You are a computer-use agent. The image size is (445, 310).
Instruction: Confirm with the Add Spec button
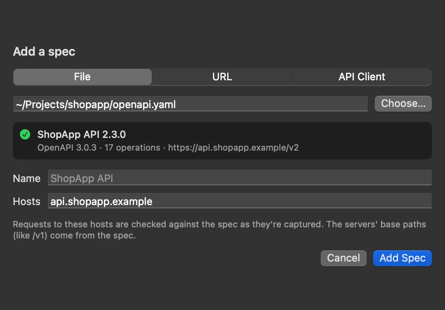click(402, 258)
